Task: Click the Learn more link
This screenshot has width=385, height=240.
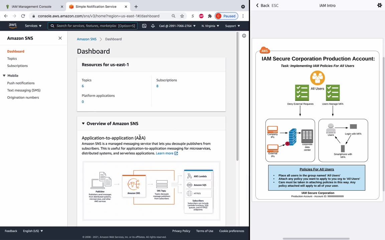Action: tap(164, 153)
